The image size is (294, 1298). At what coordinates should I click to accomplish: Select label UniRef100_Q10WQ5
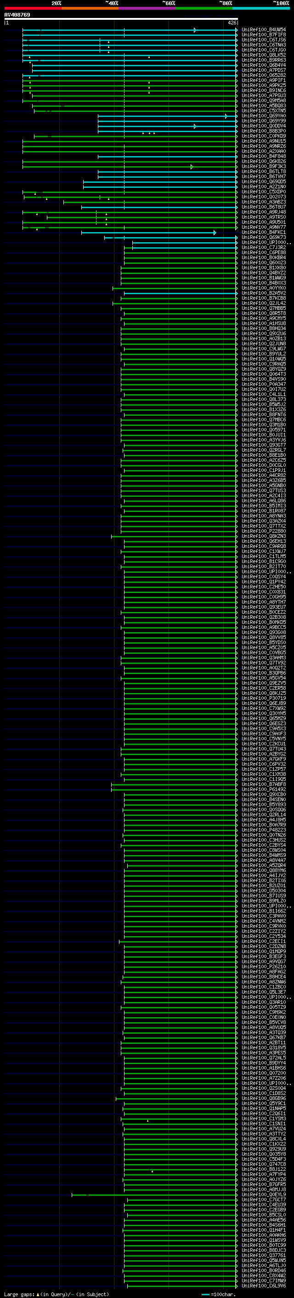263,359
